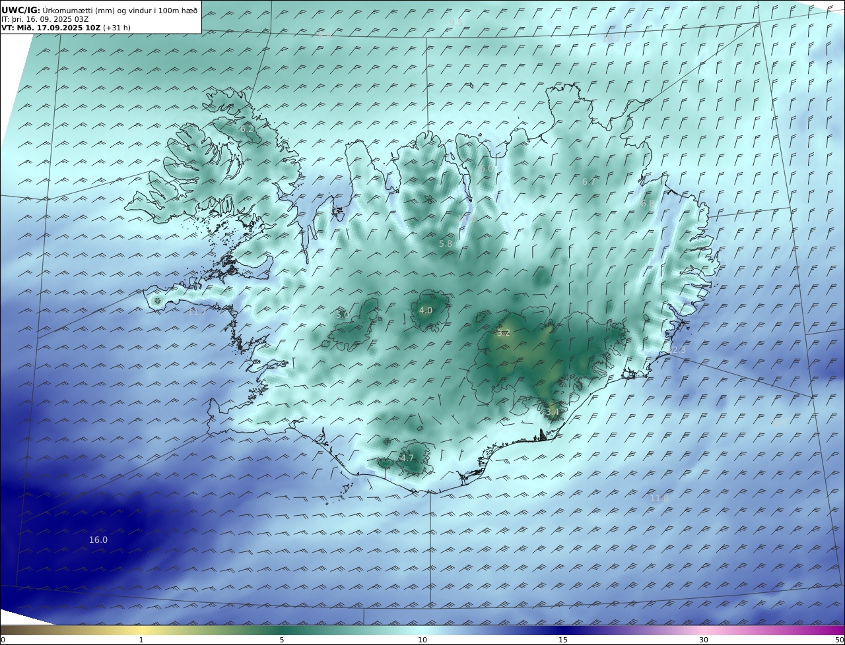Click the 11.7 value near the western peninsula
845x645 pixels.
197,311
